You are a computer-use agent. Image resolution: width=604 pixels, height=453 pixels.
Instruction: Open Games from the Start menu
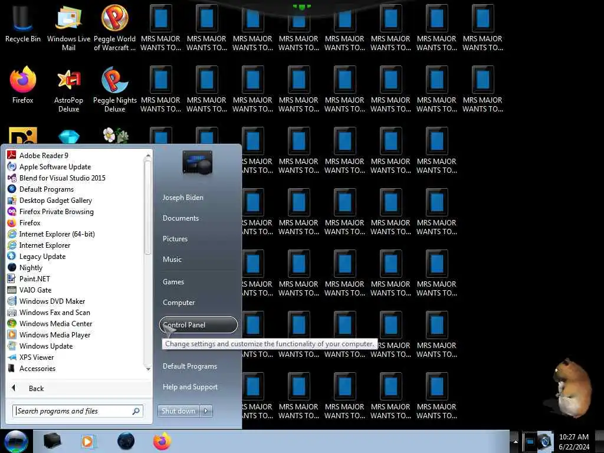(x=173, y=281)
